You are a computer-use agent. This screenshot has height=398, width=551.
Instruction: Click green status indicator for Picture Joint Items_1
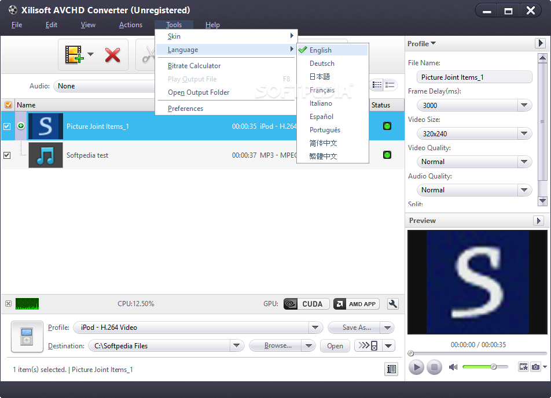[387, 126]
